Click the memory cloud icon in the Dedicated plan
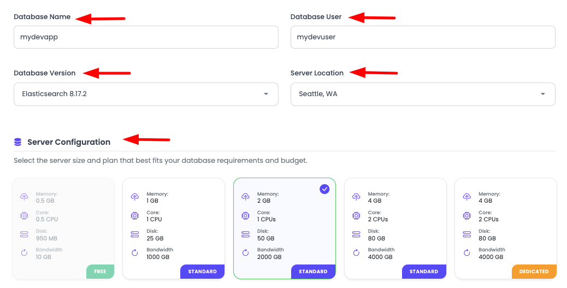This screenshot has height=288, width=567. [x=466, y=197]
